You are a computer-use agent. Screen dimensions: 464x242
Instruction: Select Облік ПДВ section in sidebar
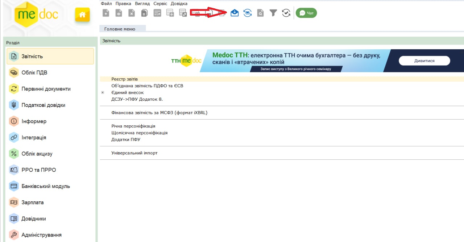(x=34, y=72)
